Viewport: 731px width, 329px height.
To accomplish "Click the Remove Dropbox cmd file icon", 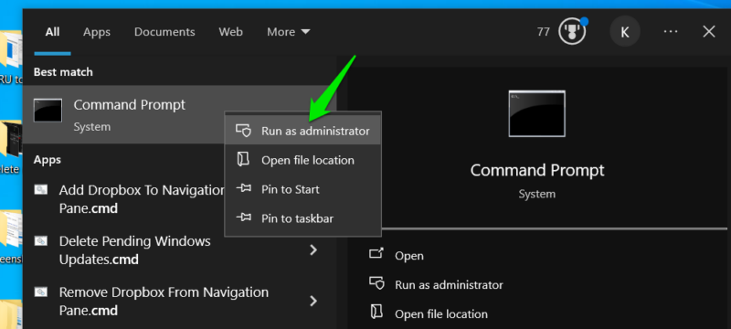I will pyautogui.click(x=41, y=292).
